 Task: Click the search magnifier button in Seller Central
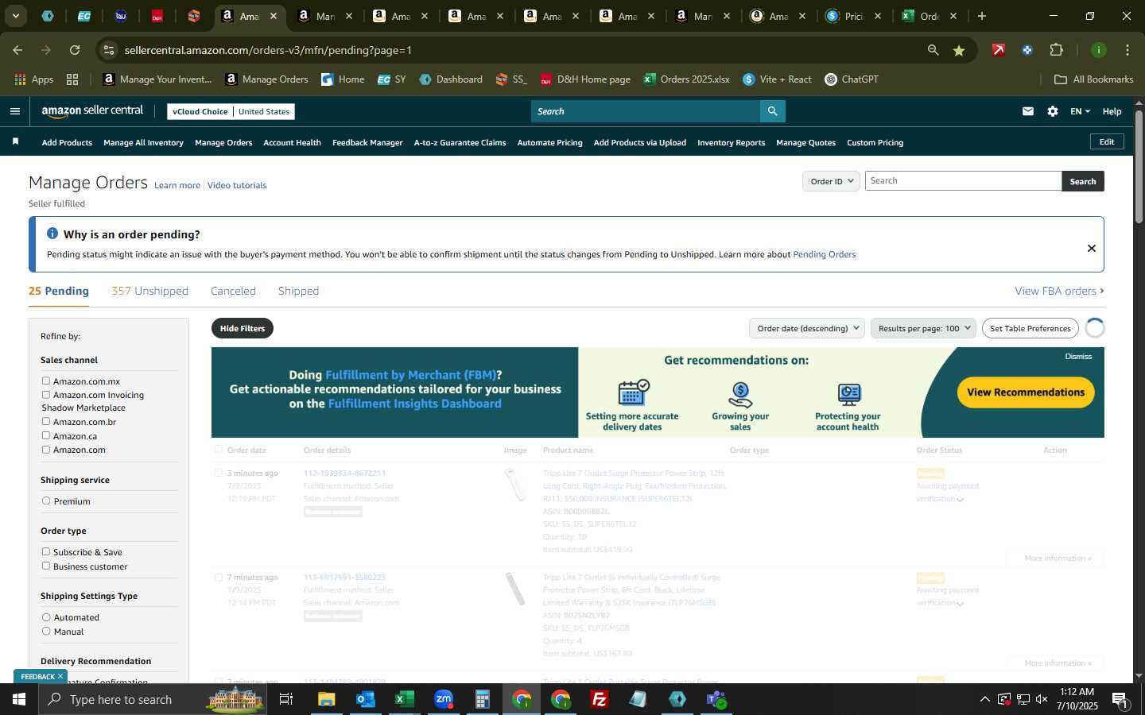772,111
